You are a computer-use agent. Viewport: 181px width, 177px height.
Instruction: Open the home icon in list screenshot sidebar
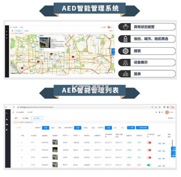7,119
